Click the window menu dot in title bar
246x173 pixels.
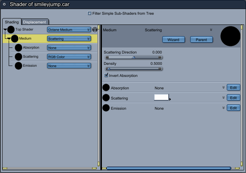click(5, 5)
